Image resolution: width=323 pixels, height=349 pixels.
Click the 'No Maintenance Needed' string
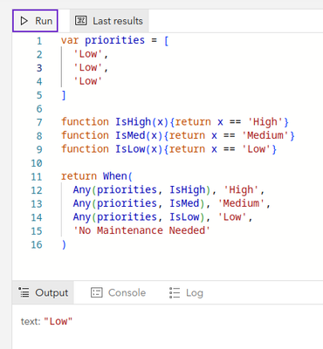tap(141, 230)
